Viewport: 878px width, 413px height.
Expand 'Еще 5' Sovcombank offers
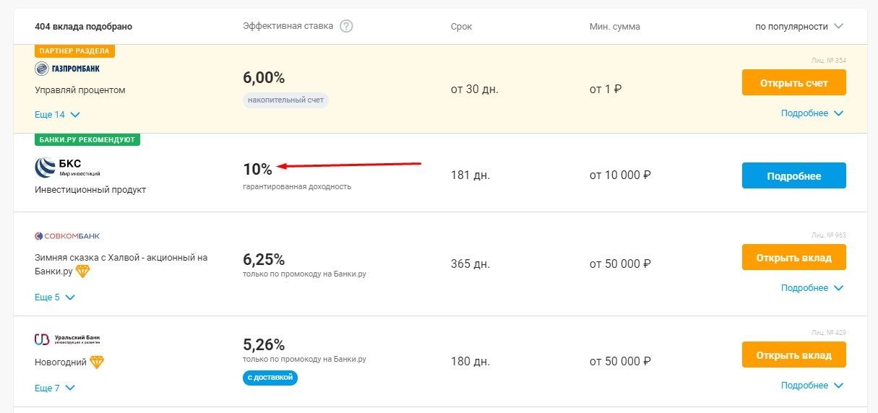[55, 297]
